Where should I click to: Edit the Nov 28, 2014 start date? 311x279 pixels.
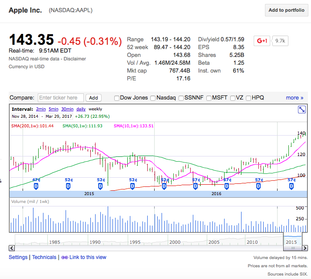[x=25, y=116]
